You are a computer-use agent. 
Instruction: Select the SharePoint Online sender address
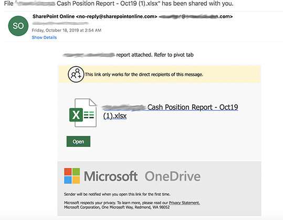(x=95, y=16)
